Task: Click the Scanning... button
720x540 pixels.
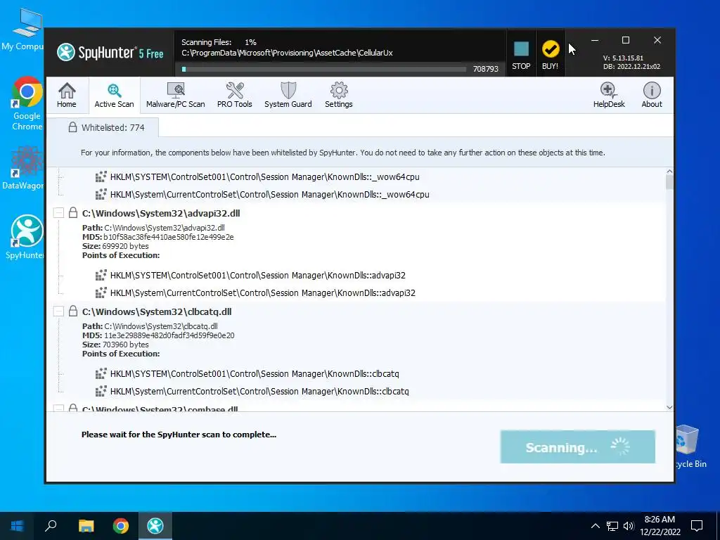Action: [578, 446]
